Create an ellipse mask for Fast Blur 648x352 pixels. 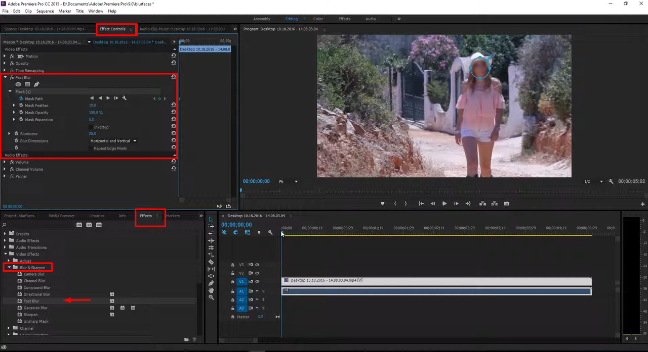pyautogui.click(x=18, y=84)
